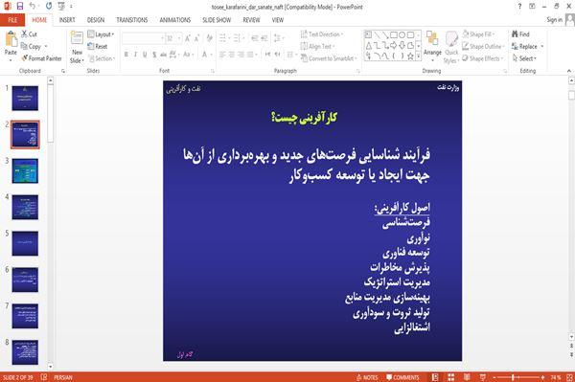575x382 pixels.
Task: Switch to the ANIMATIONS tab
Action: (175, 20)
